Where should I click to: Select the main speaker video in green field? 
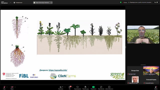[x=143, y=34]
